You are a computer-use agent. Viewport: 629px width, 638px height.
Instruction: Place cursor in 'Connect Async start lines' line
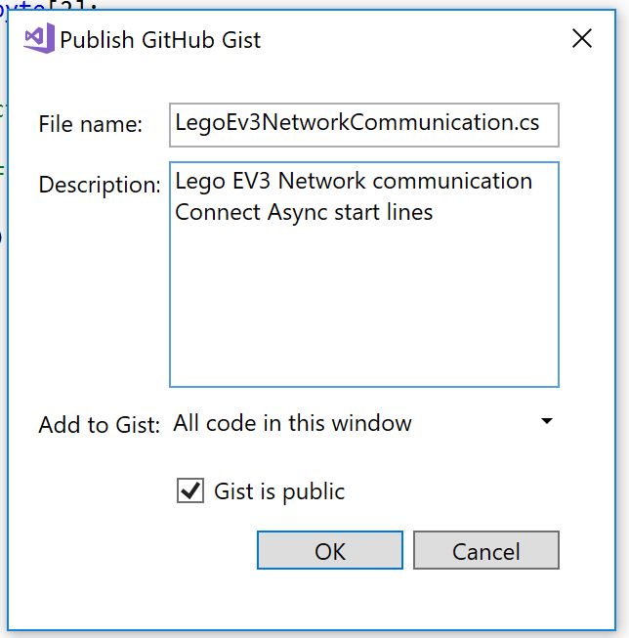[x=304, y=211]
